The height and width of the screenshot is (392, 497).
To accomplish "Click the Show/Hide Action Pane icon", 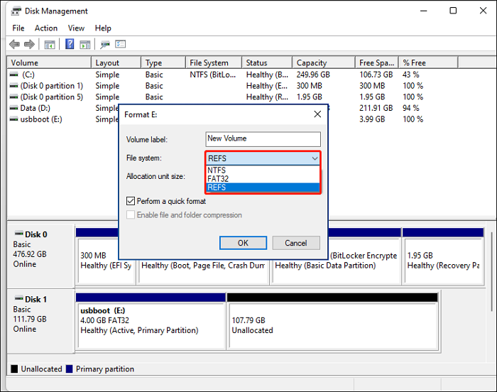I will (84, 44).
